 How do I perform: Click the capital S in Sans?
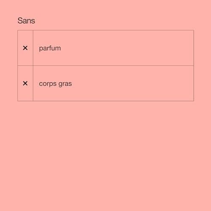point(20,21)
